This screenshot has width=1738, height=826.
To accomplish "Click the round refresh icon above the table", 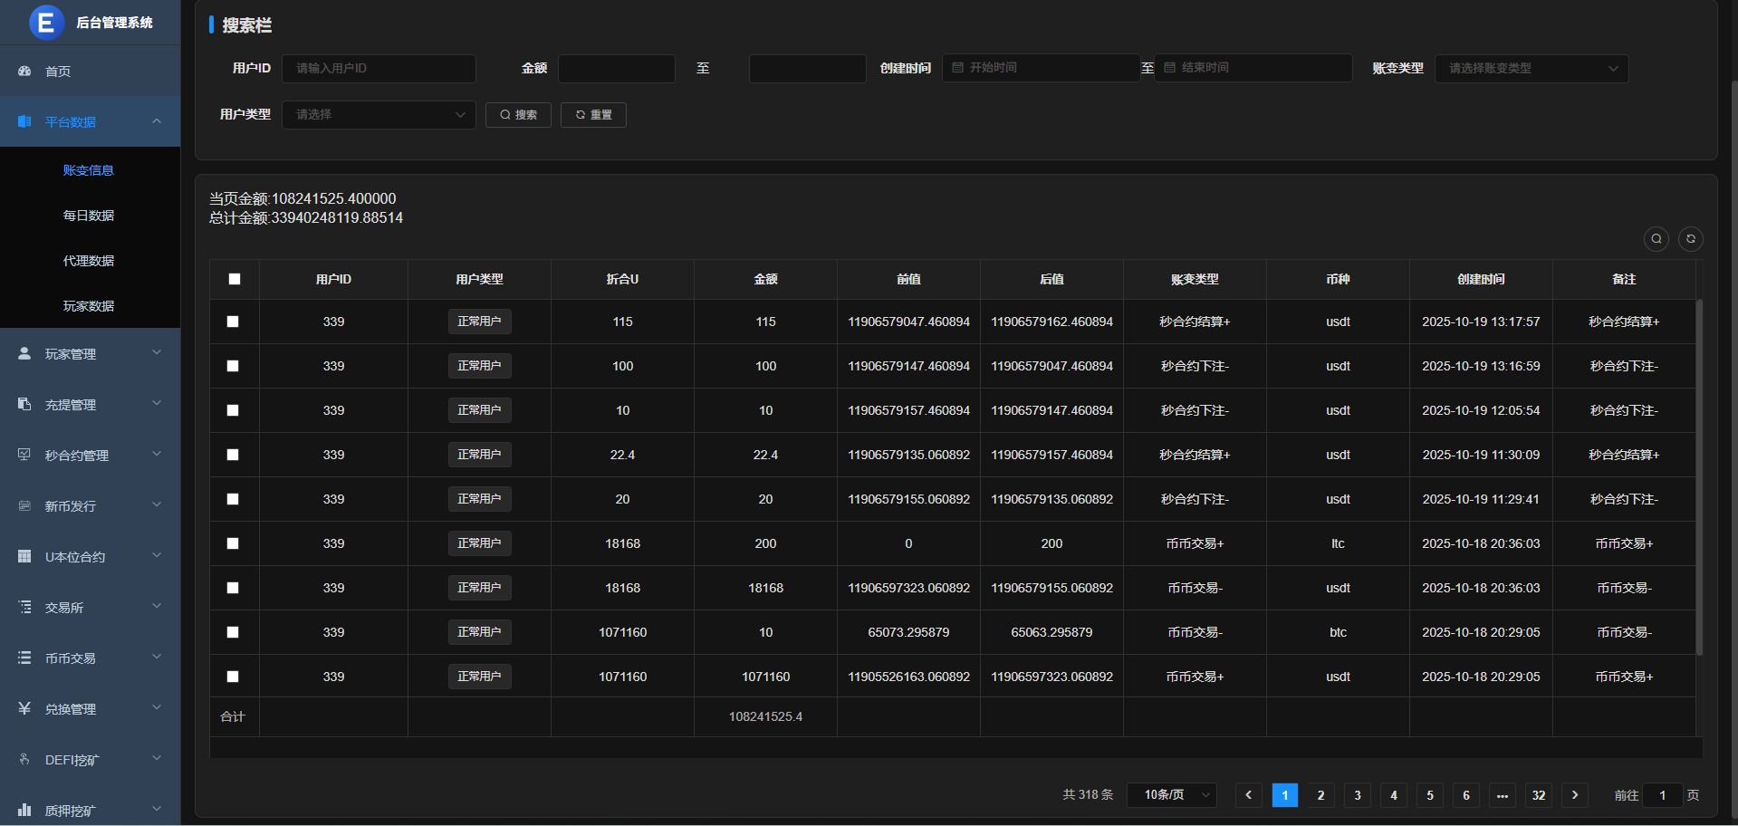I will coord(1690,238).
